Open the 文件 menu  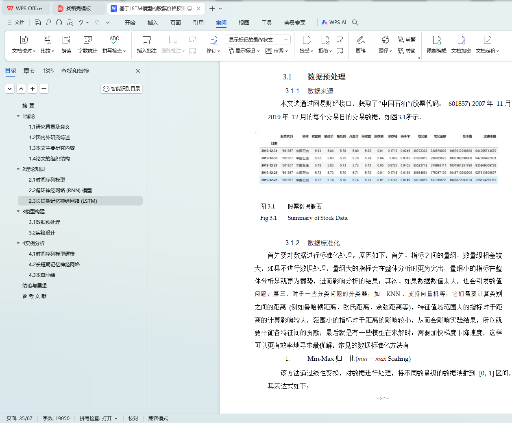tap(16, 22)
